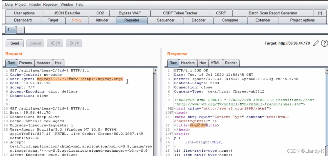Go forward in request history

tap(71, 43)
